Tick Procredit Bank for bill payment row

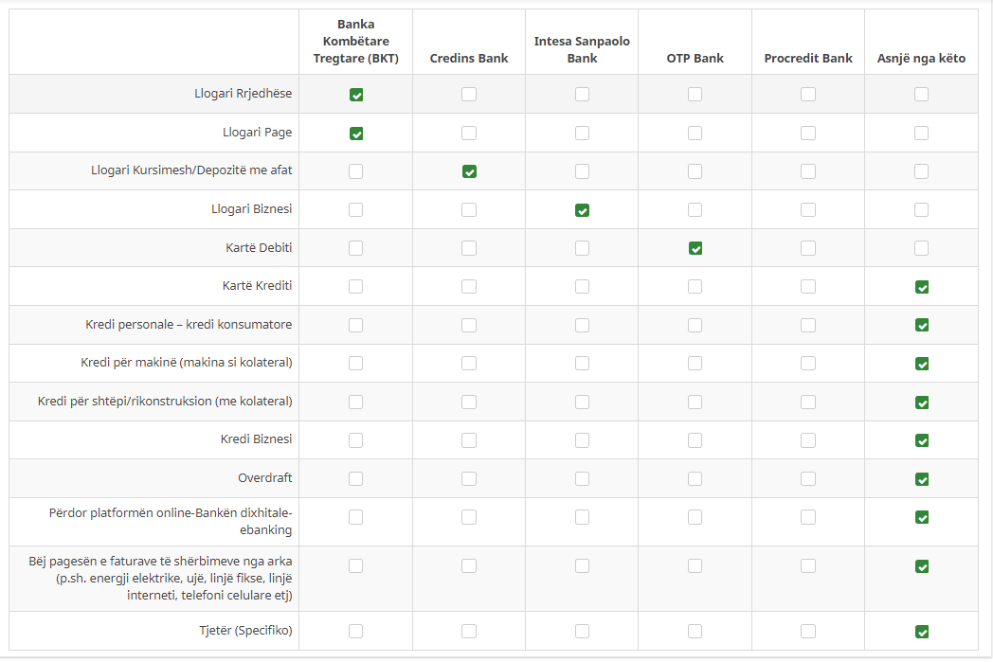(808, 566)
